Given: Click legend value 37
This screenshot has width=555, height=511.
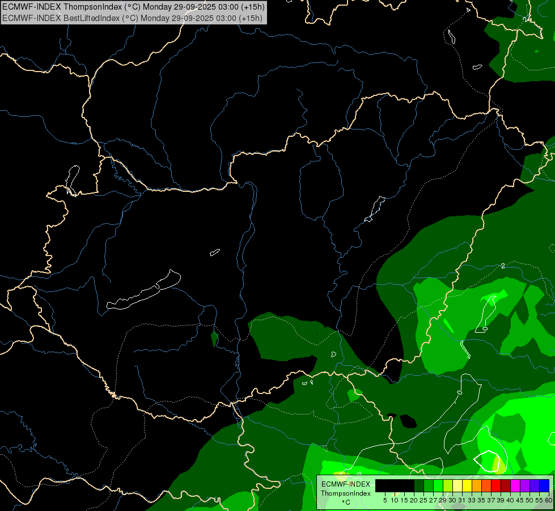Looking at the screenshot, I should (491, 500).
